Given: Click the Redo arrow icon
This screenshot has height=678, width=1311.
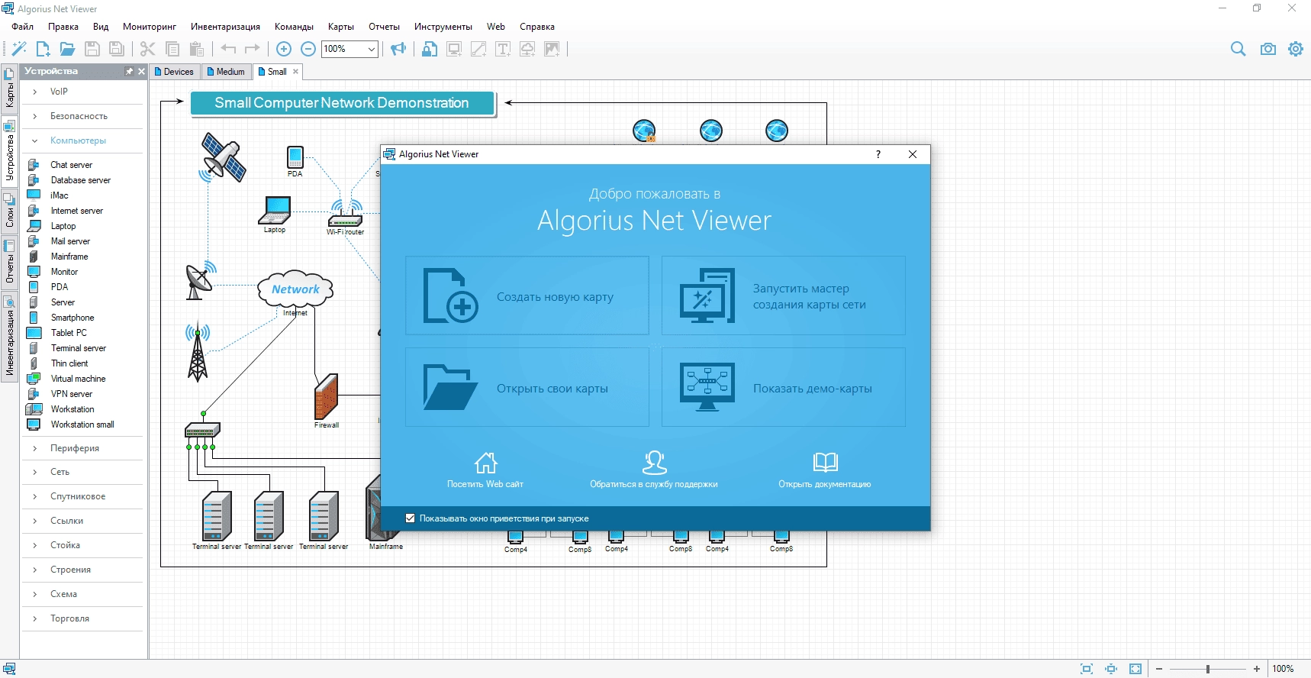Looking at the screenshot, I should [x=253, y=49].
